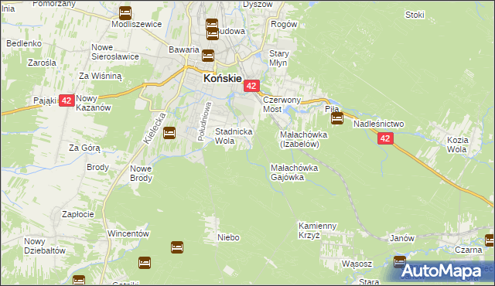Select the Końskie city label

(222, 78)
